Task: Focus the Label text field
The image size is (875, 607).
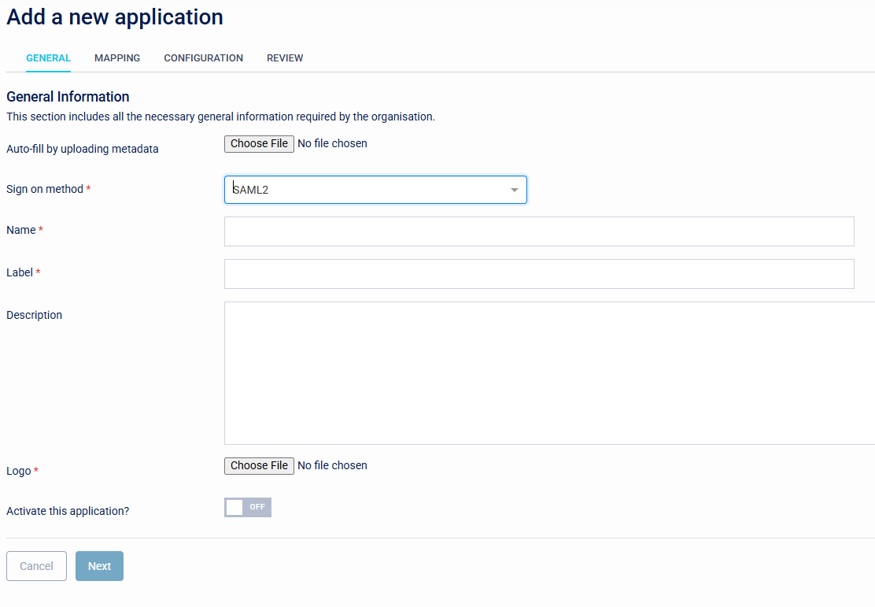Action: [539, 273]
